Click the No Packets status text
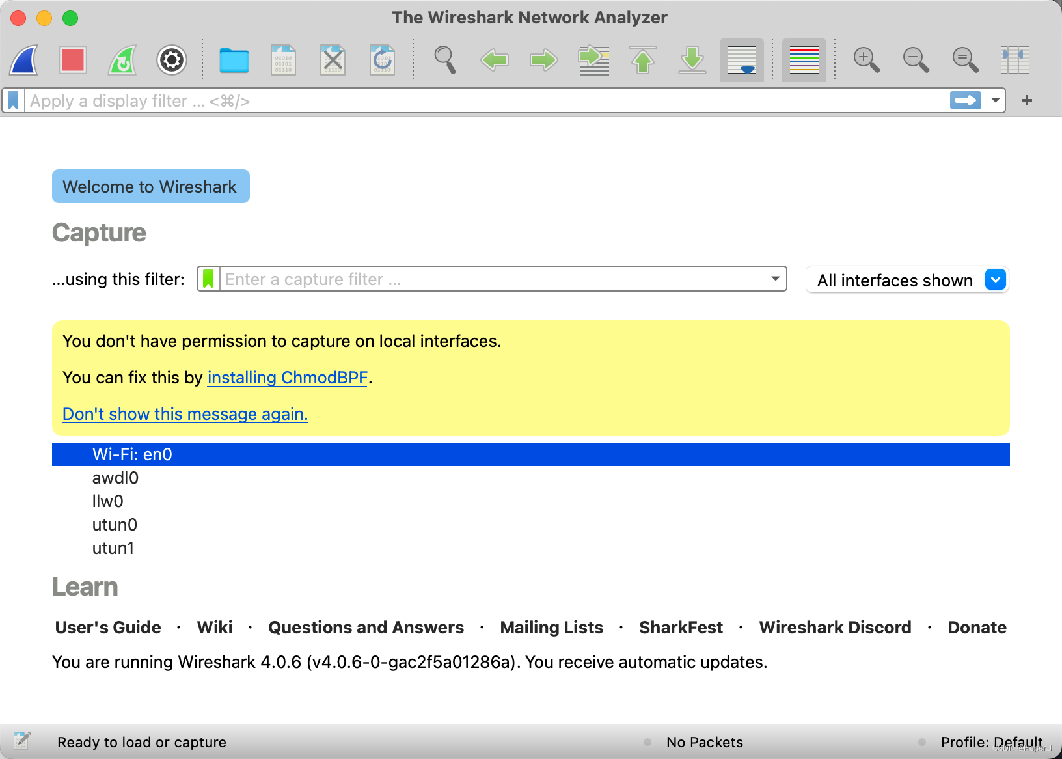Viewport: 1062px width, 759px height. pos(705,742)
